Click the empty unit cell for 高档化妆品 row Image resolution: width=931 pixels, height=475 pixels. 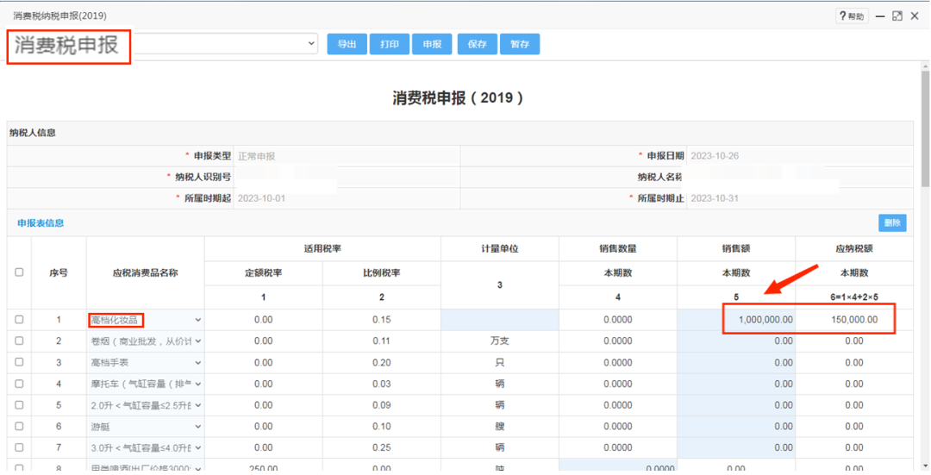[500, 320]
